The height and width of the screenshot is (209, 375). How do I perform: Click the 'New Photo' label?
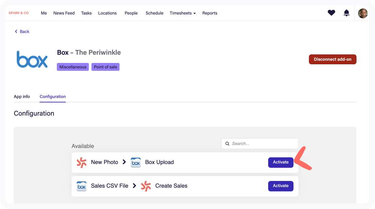point(104,162)
